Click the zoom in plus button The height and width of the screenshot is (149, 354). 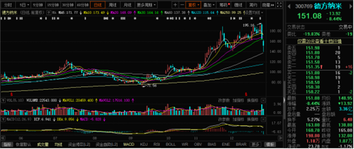[175, 5]
